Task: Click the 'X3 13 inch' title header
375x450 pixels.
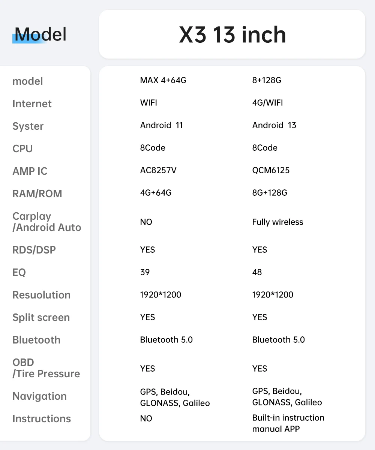Action: click(232, 34)
